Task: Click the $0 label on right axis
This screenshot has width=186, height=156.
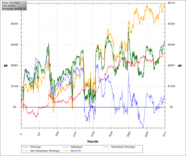Action: tap(171, 107)
